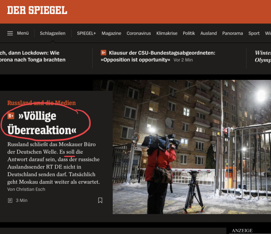Open the »Völlige Überreaktion« article headline

(x=42, y=123)
